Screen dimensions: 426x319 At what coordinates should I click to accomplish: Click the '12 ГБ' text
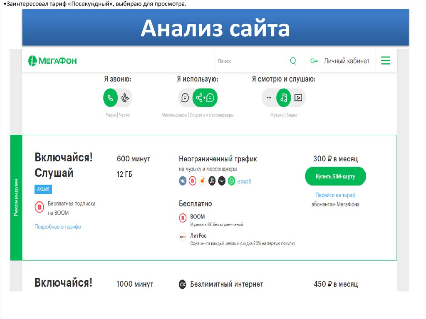(124, 174)
